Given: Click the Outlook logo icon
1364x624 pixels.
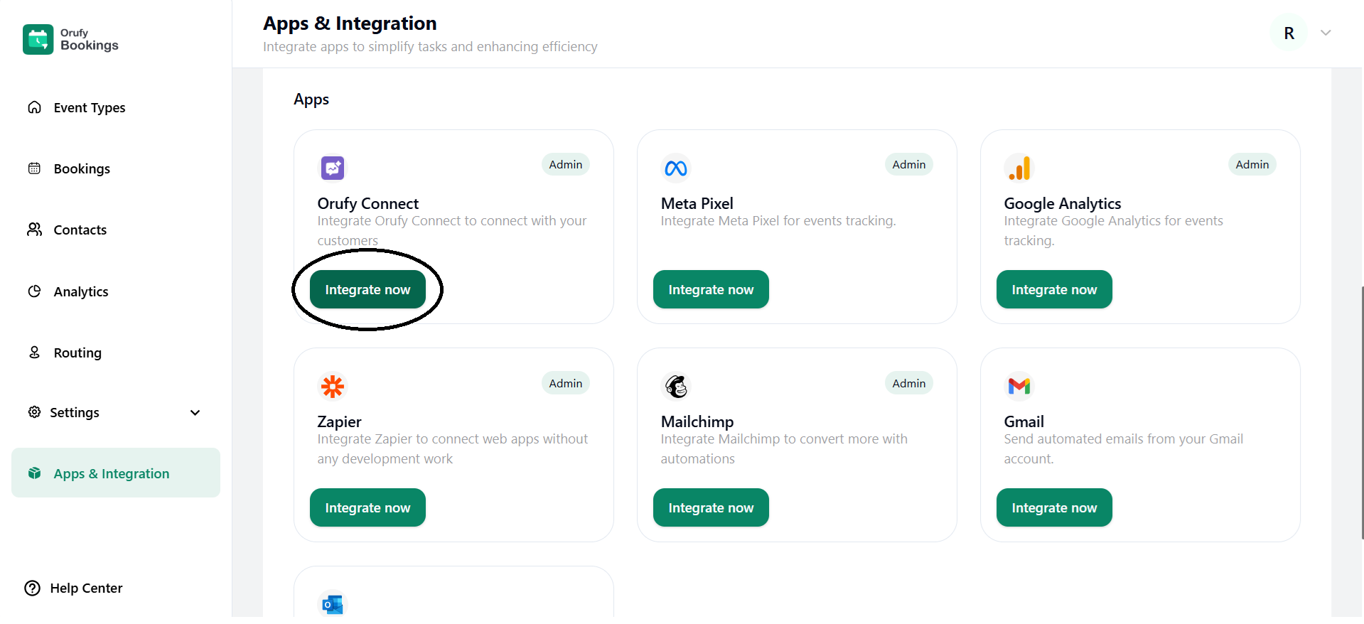Looking at the screenshot, I should click(x=332, y=605).
